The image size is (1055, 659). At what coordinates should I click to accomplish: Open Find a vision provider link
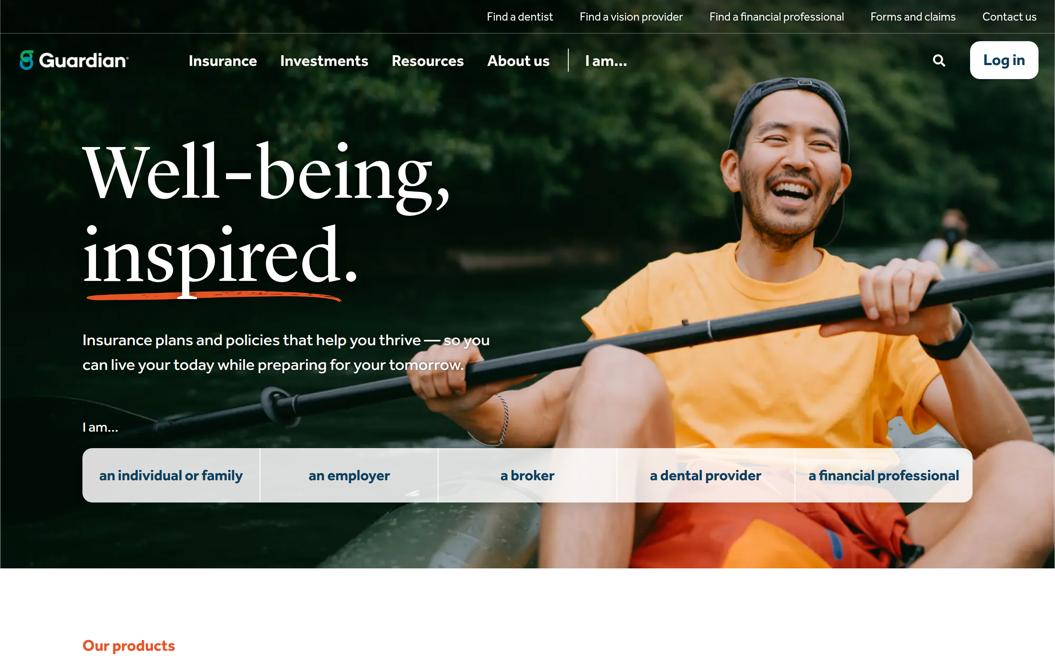coord(631,16)
